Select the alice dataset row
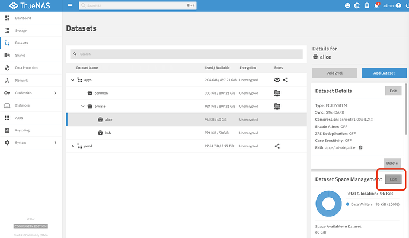This screenshot has width=409, height=238. 187,120
